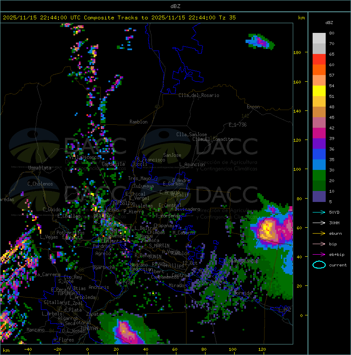Click the 'Carrizal' map label
Image resolution: width=351 pixels, height=355 pixels.
click(x=125, y=282)
